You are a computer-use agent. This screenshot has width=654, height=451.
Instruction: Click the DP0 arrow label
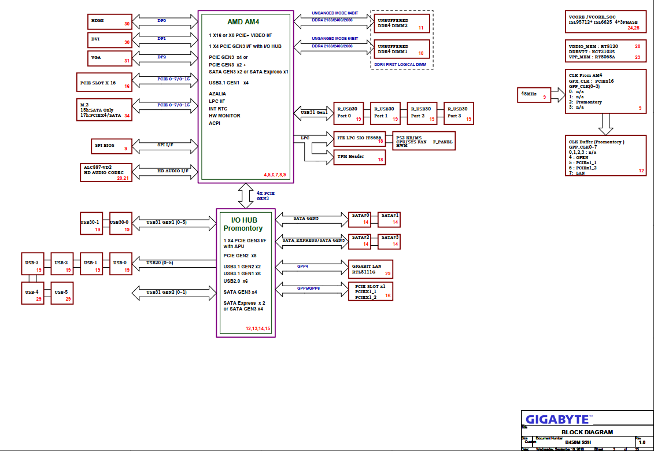161,20
